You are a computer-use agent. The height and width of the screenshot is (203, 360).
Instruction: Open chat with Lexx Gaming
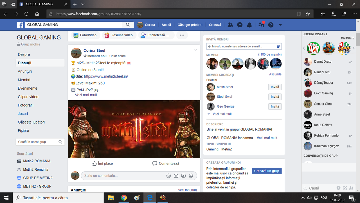328,93
